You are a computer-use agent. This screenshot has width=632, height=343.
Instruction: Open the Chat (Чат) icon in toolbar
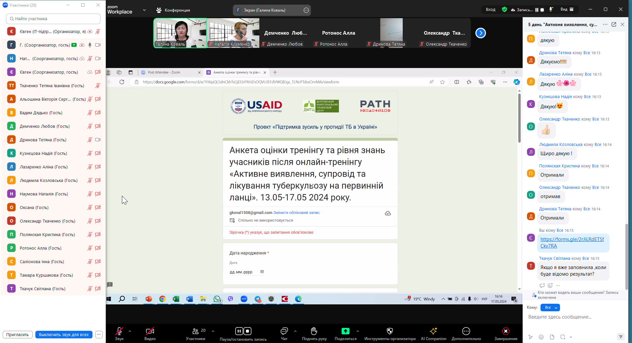click(284, 331)
